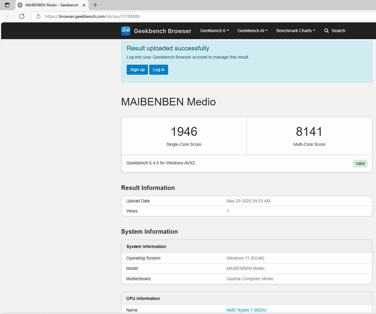
Task: Open the browser tab actions menu icon
Action: [7, 5]
